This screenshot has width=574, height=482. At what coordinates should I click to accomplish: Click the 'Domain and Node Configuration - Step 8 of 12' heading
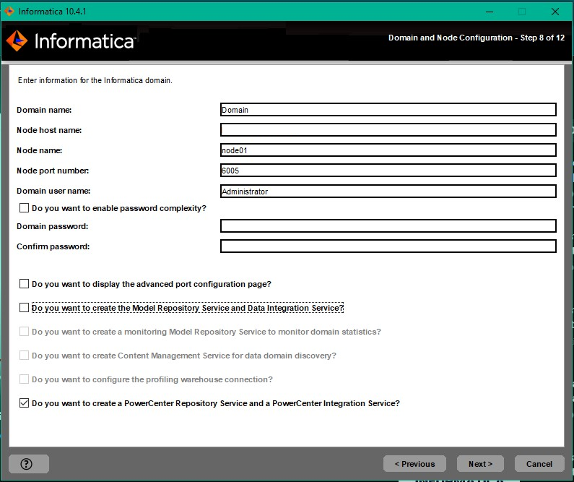pos(477,38)
